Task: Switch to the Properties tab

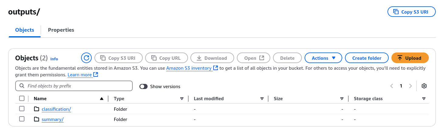Action: tap(61, 30)
